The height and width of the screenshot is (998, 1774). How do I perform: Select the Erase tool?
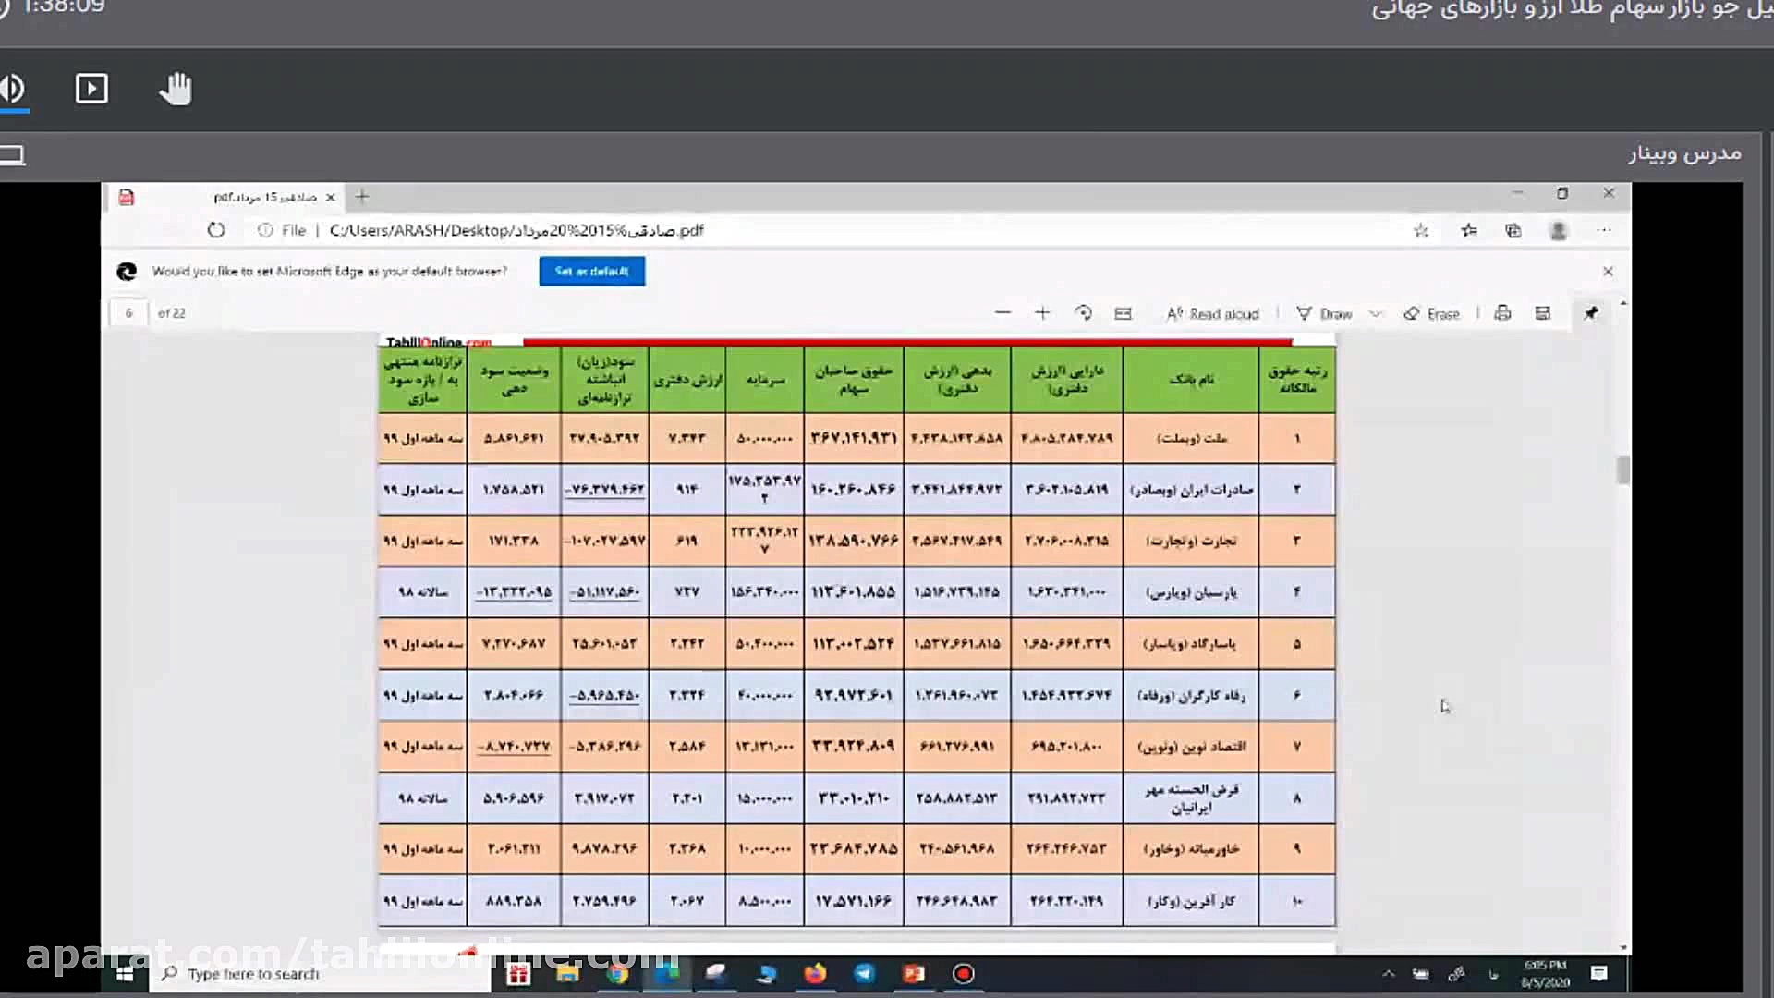1432,313
